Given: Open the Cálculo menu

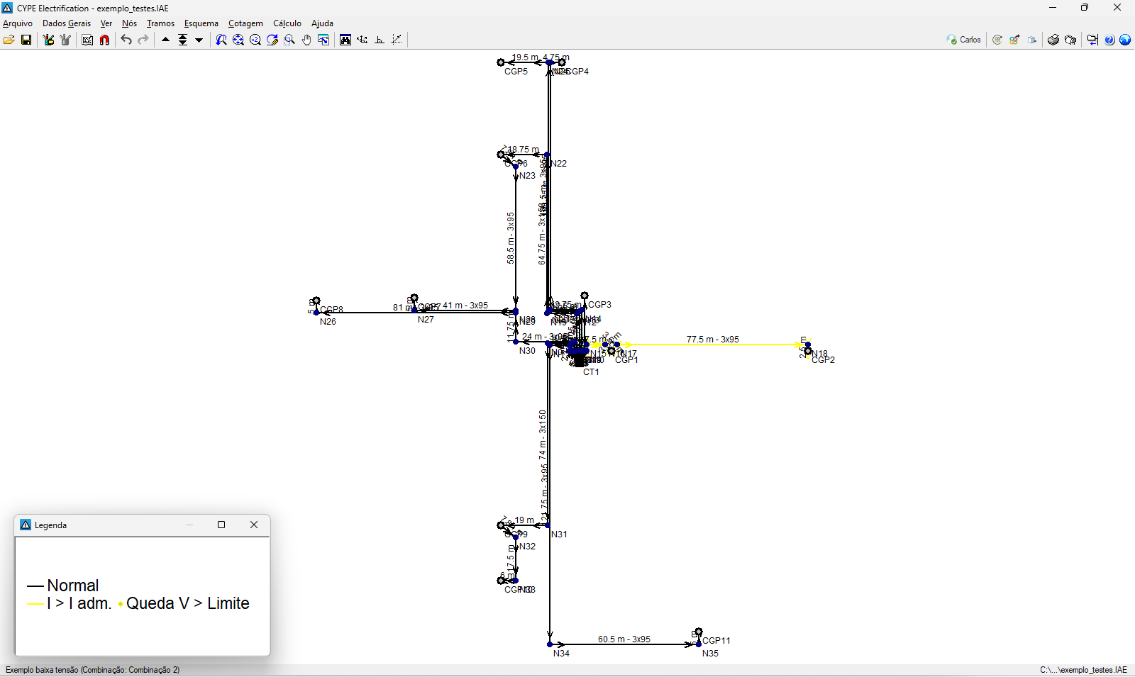Looking at the screenshot, I should [x=287, y=23].
